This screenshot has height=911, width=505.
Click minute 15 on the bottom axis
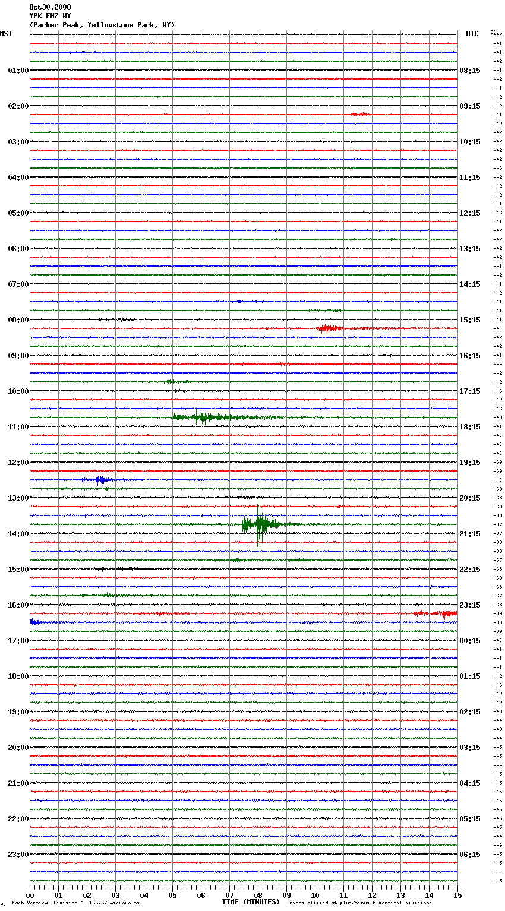coord(457,895)
